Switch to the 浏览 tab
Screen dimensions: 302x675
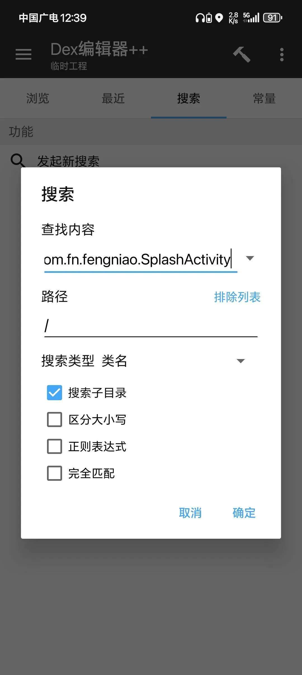38,99
